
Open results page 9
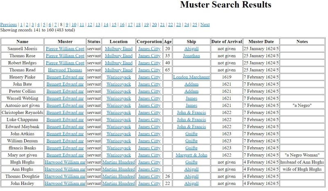pyautogui.click(x=67, y=24)
